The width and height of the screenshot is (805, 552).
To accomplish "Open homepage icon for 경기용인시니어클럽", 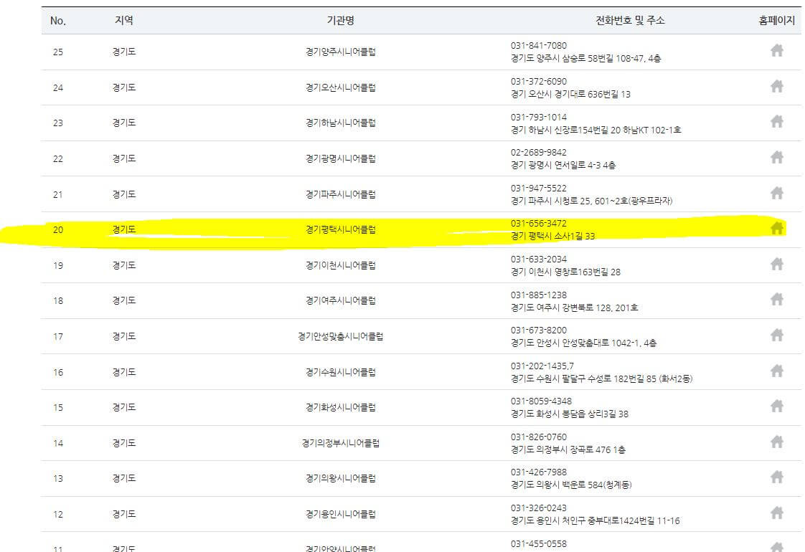I will coord(777,513).
